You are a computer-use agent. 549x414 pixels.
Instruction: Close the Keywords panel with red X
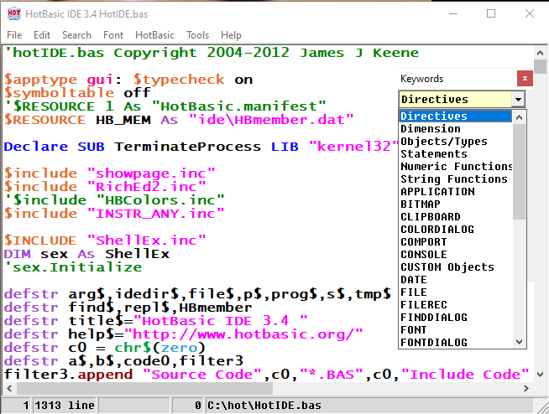coord(525,79)
